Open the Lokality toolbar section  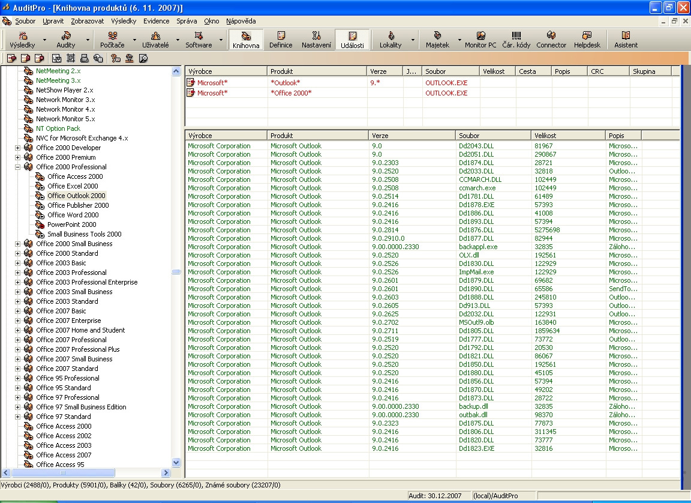(390, 40)
